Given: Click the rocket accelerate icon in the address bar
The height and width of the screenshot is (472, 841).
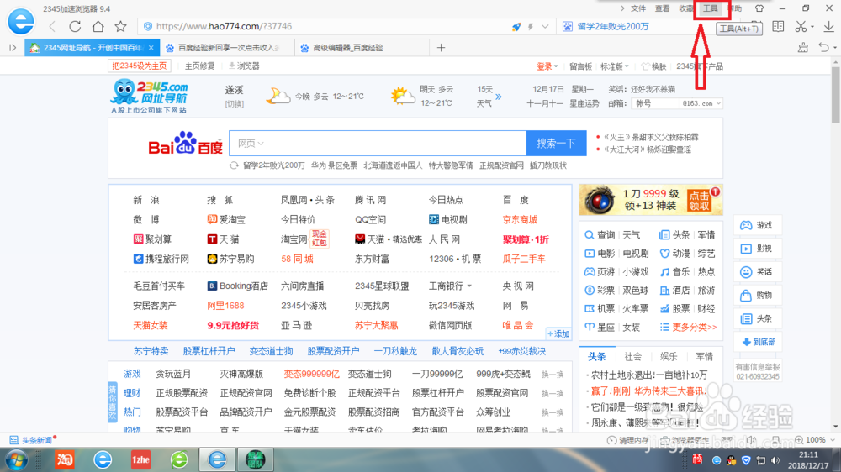Looking at the screenshot, I should coord(516,26).
